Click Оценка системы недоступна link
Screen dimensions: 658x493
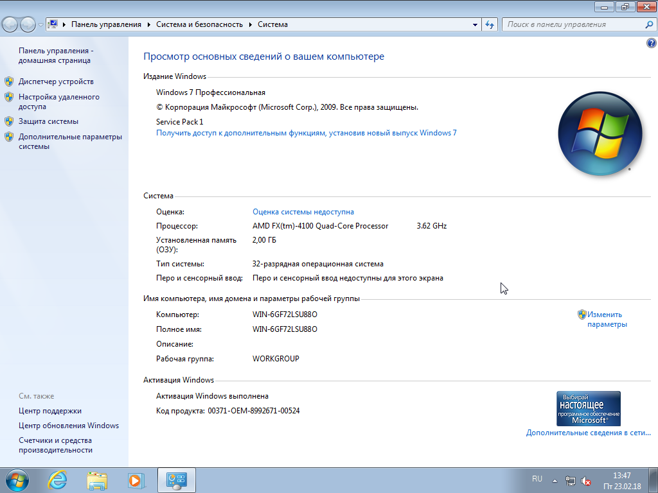tap(303, 212)
